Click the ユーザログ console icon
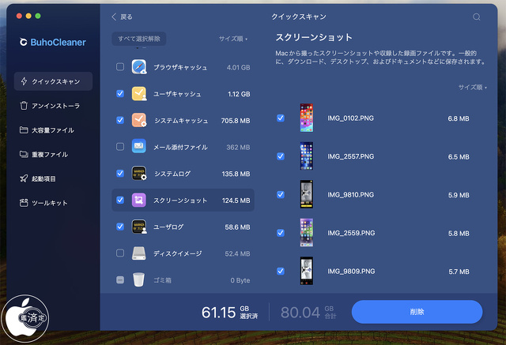506x345 pixels. (139, 227)
